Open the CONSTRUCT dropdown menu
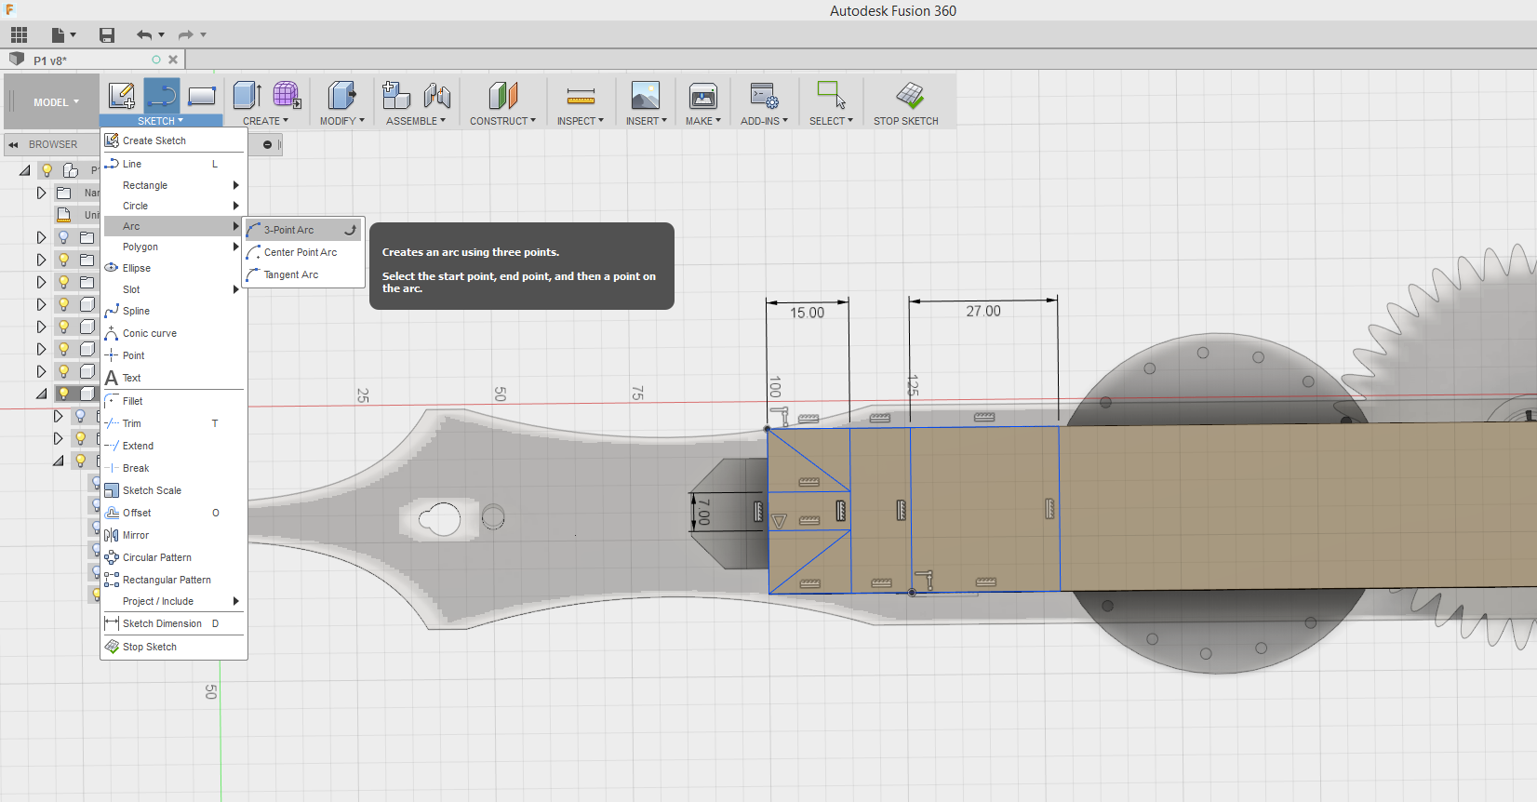The height and width of the screenshot is (802, 1537). point(502,121)
